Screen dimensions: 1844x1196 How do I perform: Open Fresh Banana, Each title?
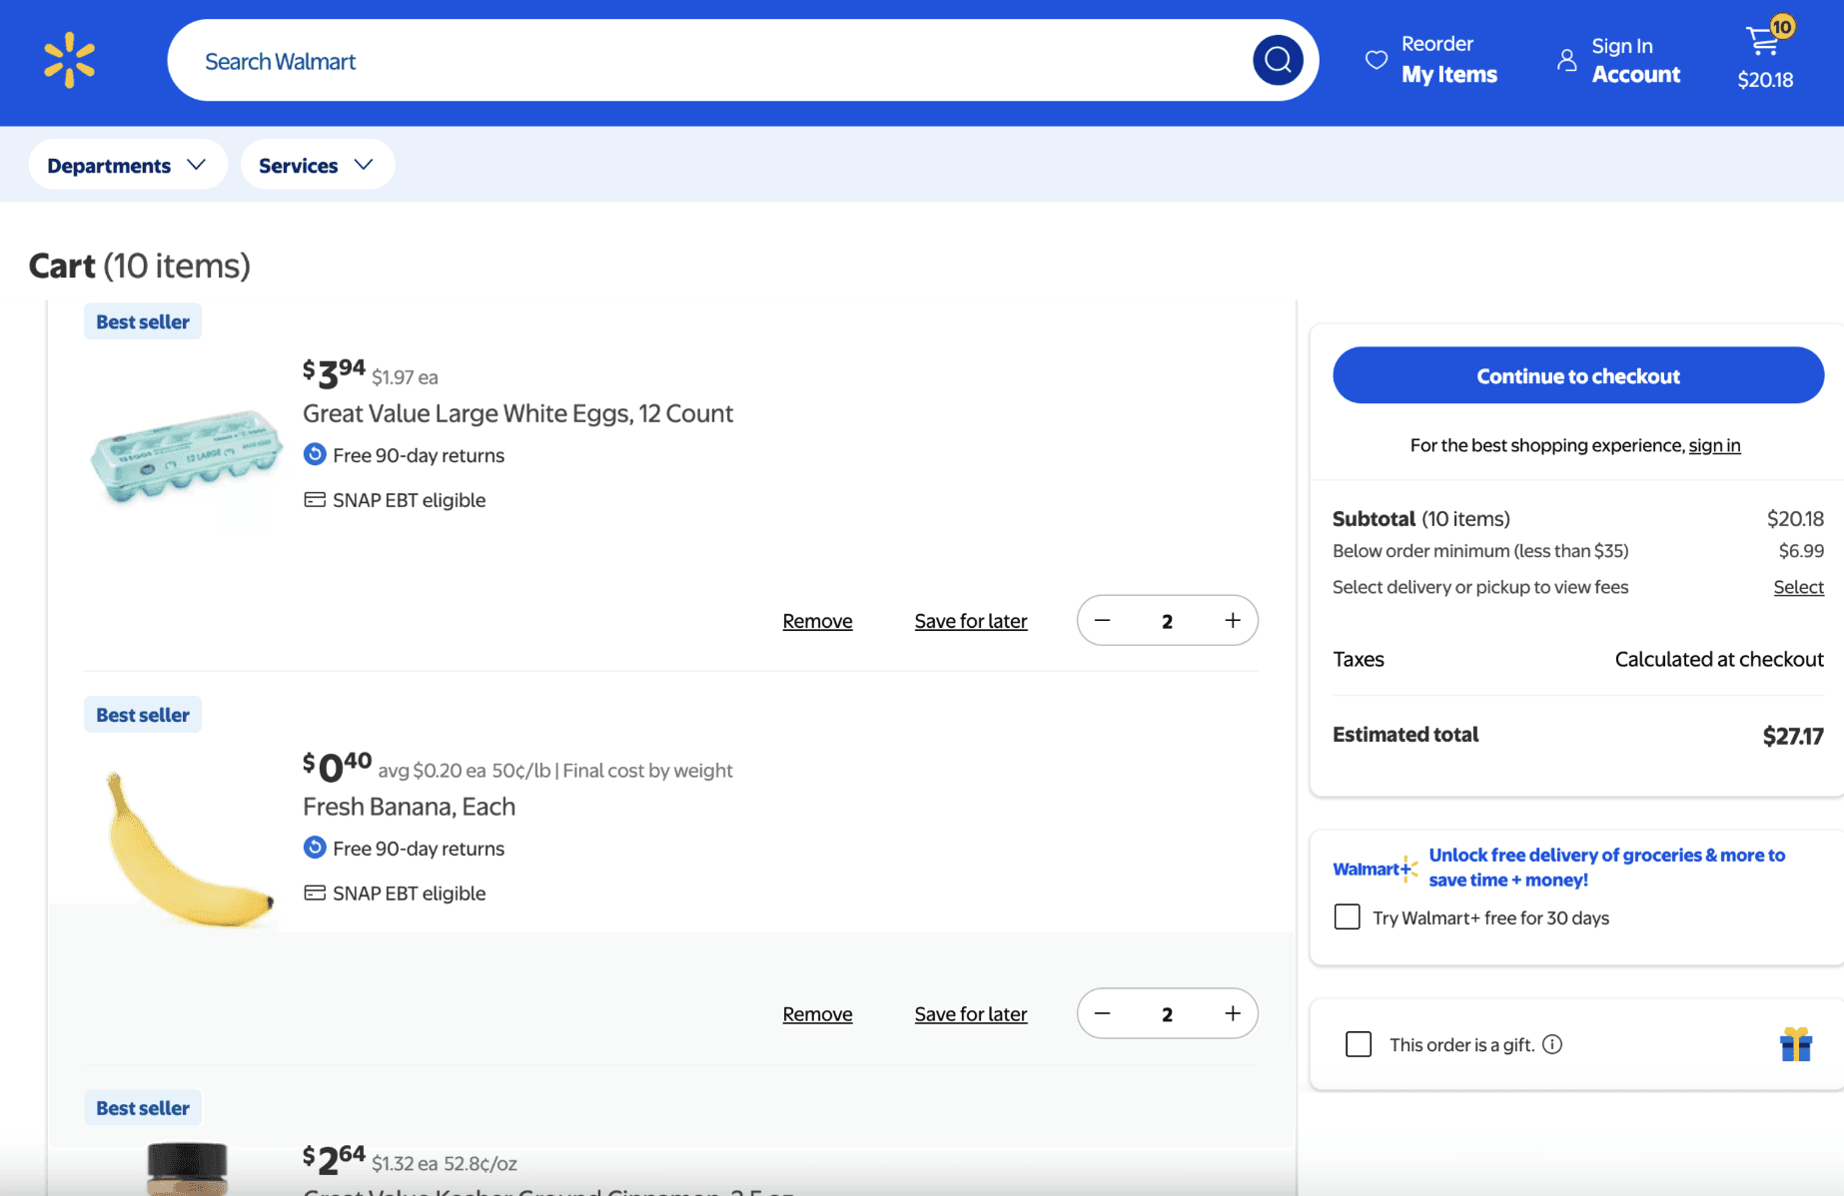click(x=410, y=807)
